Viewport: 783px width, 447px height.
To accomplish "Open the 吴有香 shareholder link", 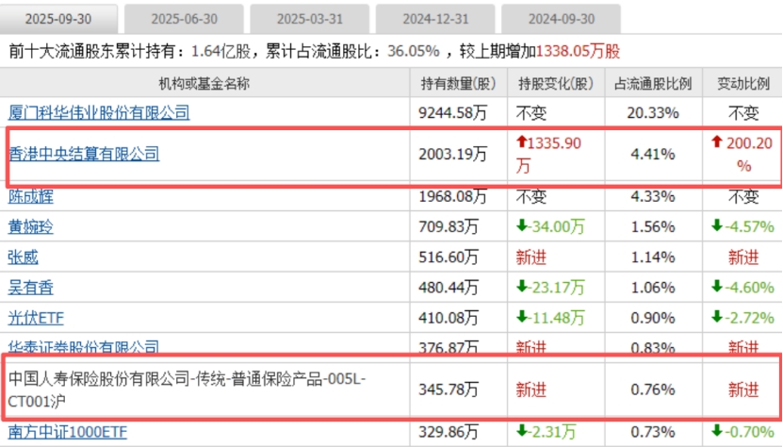I will click(x=30, y=288).
